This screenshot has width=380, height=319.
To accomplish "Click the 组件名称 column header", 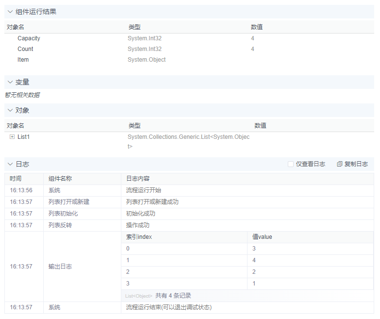I will [x=60, y=179].
